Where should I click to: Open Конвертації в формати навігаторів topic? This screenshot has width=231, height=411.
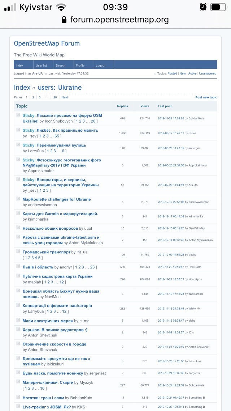pos(57,306)
